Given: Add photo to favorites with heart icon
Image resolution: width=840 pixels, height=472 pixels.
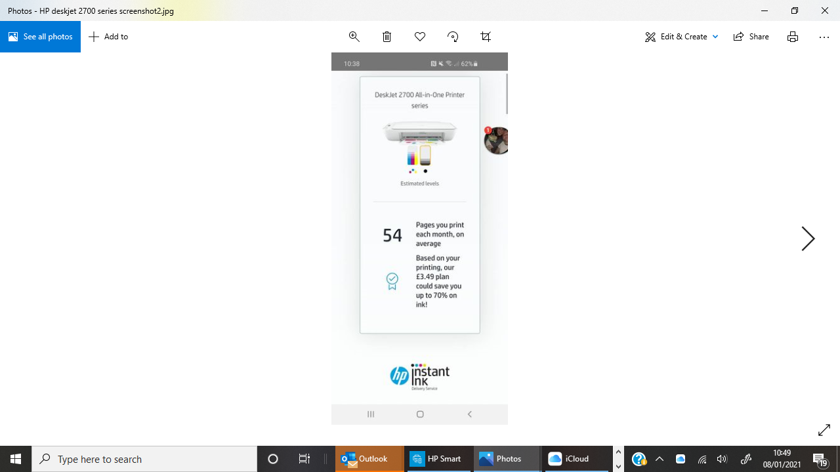Looking at the screenshot, I should click(420, 37).
